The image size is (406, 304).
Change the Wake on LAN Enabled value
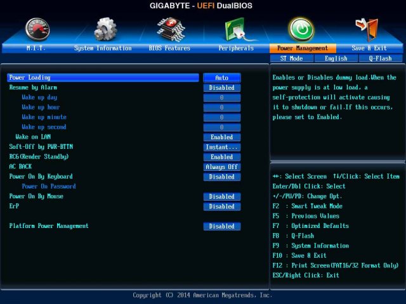(x=222, y=137)
